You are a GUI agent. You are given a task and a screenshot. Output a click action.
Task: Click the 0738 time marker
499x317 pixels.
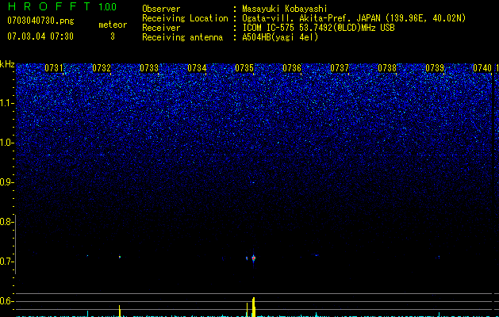point(387,68)
